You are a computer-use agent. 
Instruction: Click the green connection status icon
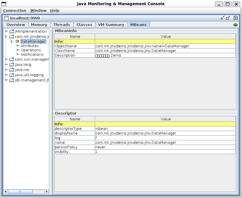click(x=235, y=25)
